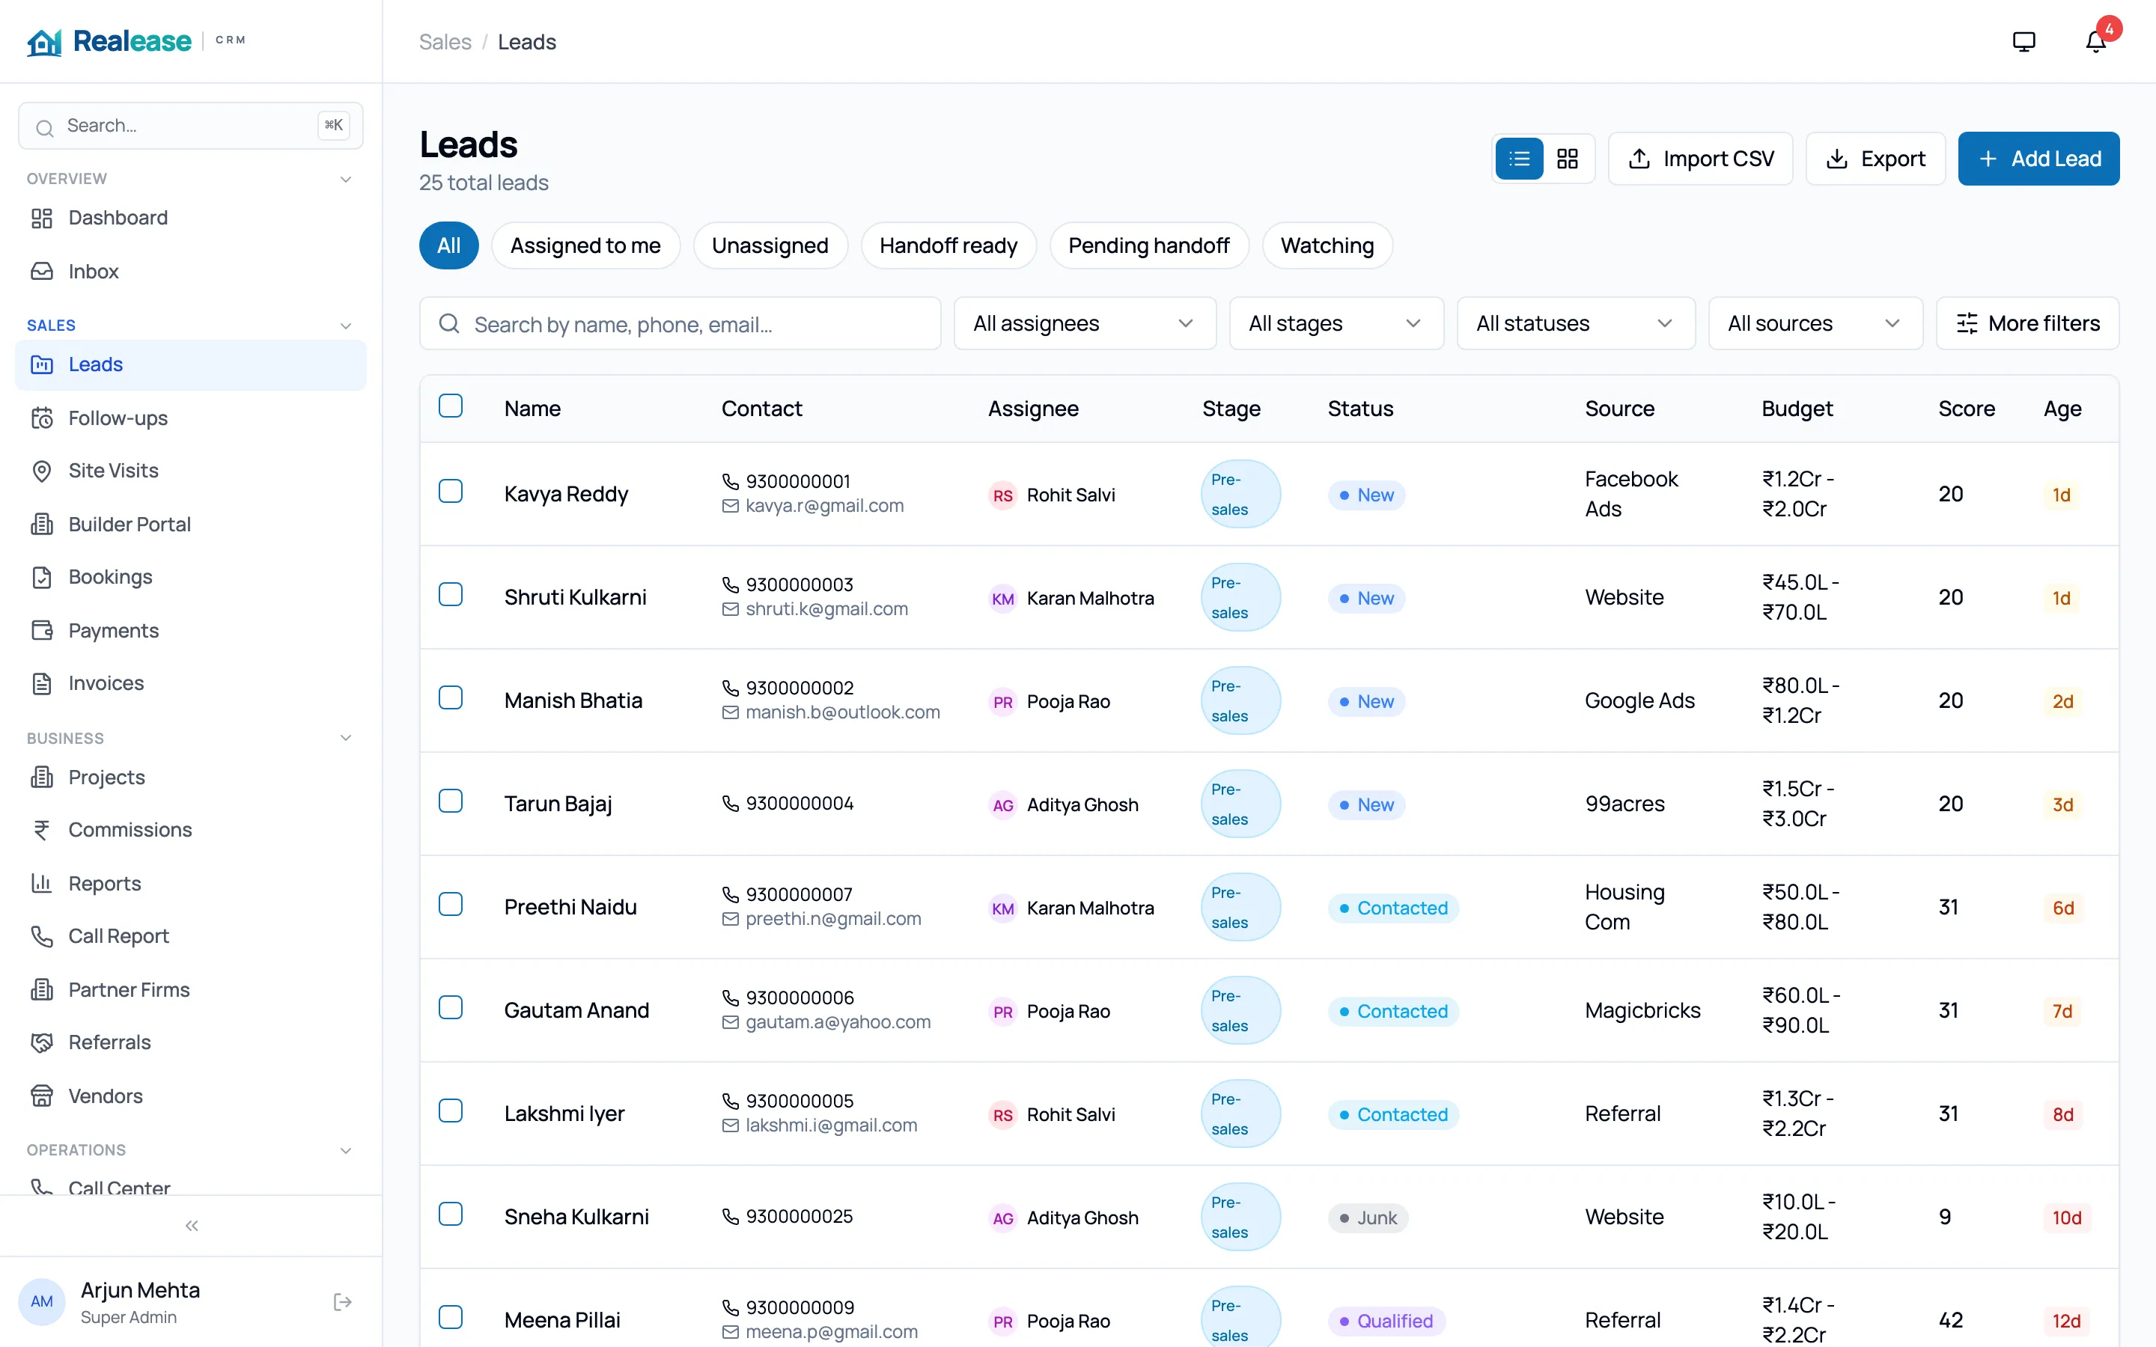Show Unassigned leads tab
This screenshot has width=2156, height=1347.
[x=770, y=246]
